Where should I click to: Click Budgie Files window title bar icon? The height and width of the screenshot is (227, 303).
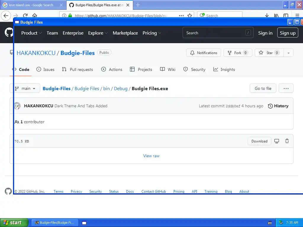click(17, 22)
